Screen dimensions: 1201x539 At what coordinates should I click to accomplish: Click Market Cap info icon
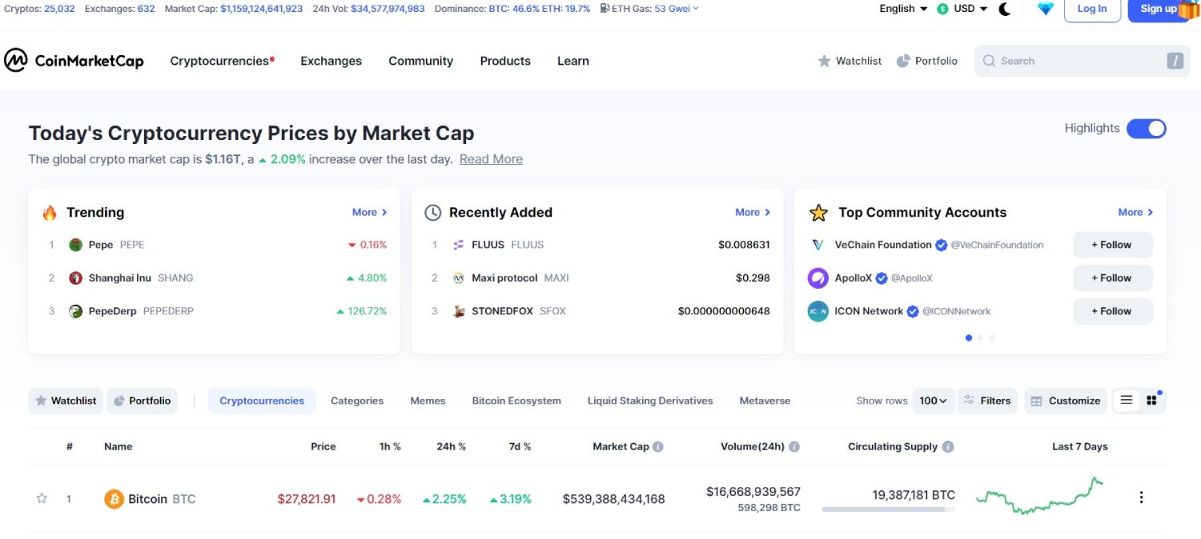pos(658,447)
